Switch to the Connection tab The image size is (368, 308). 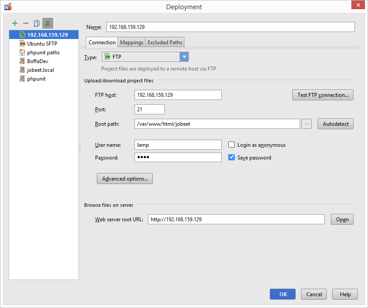(102, 42)
